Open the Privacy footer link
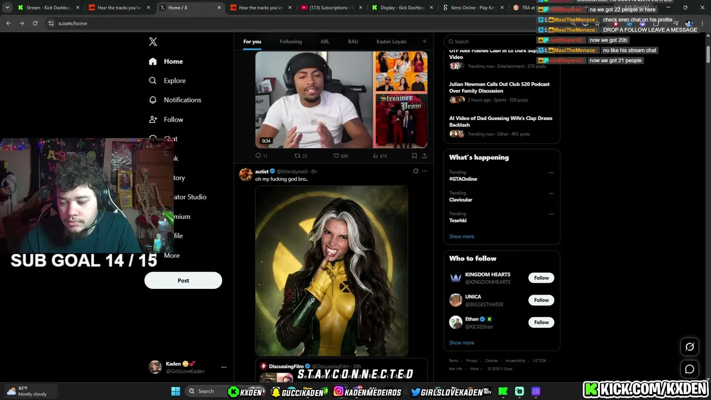This screenshot has height=400, width=711. pos(472,361)
